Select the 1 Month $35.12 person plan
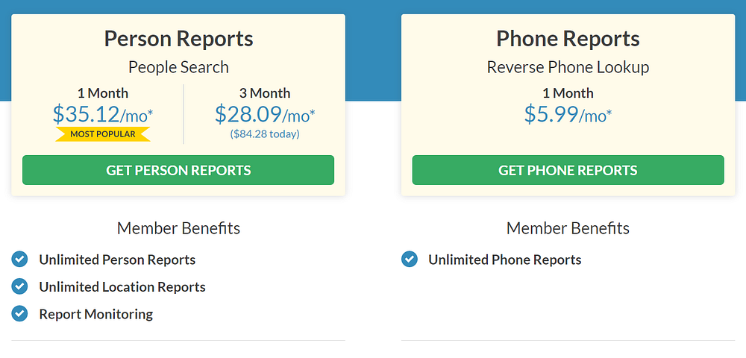This screenshot has width=746, height=358. click(x=103, y=114)
